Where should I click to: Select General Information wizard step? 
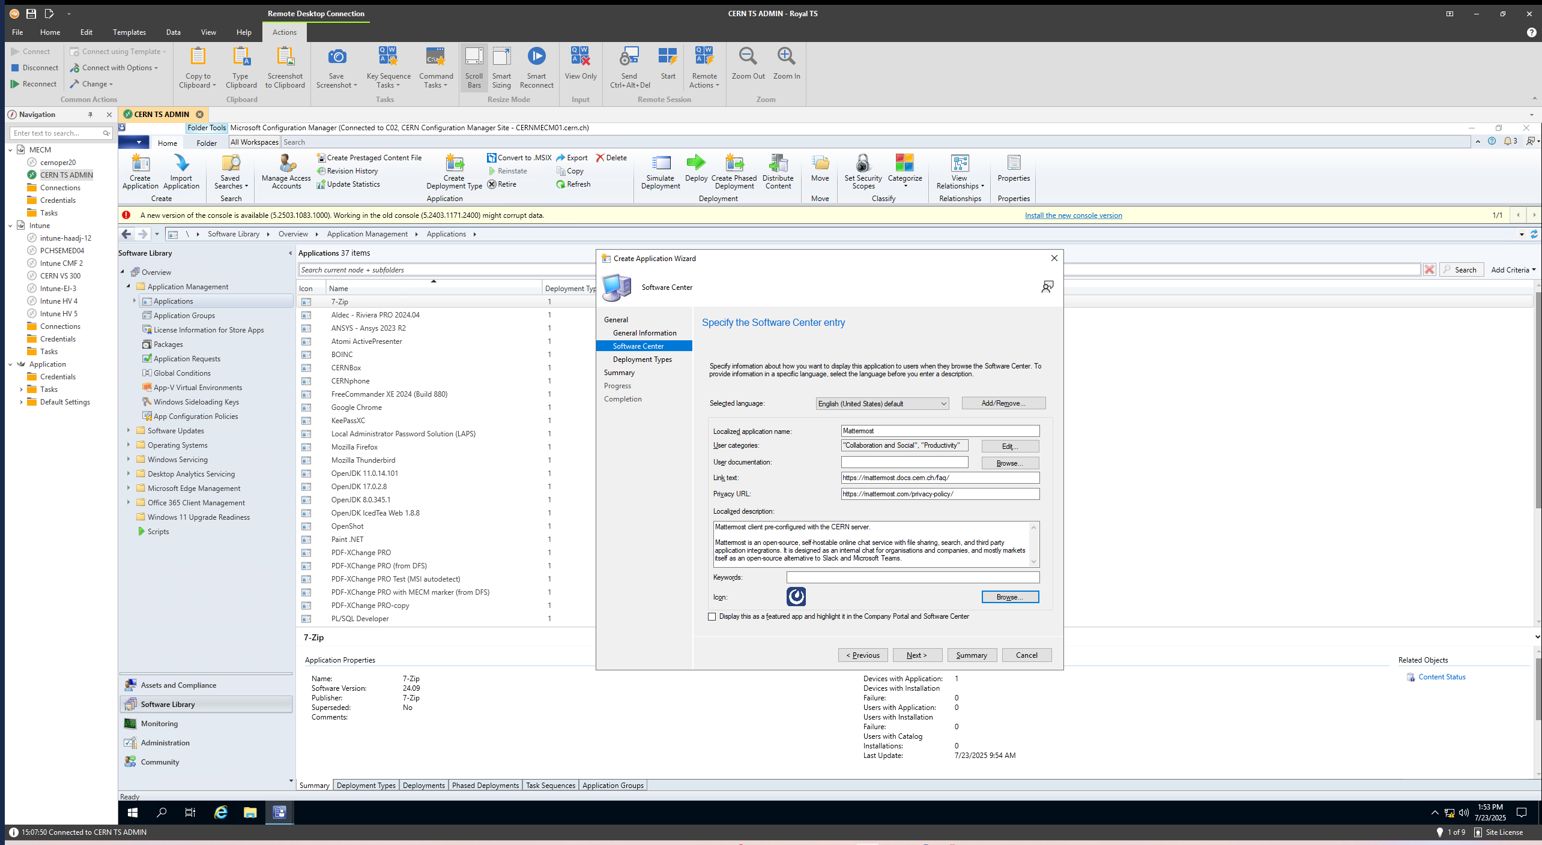[644, 333]
